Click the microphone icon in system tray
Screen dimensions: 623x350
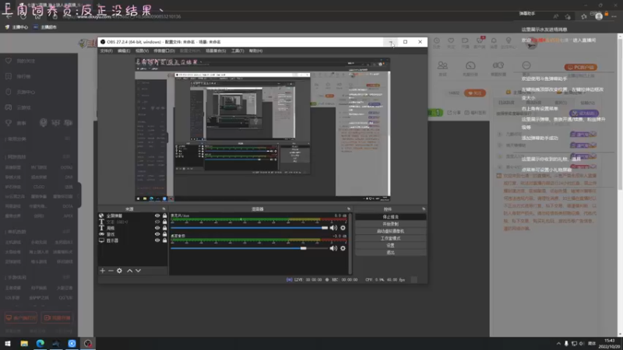tap(566, 344)
